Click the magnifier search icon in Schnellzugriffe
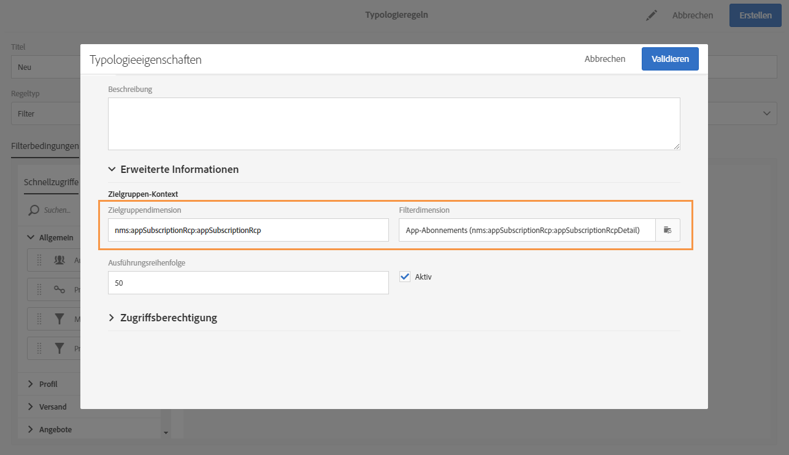This screenshot has width=789, height=455. 35,210
